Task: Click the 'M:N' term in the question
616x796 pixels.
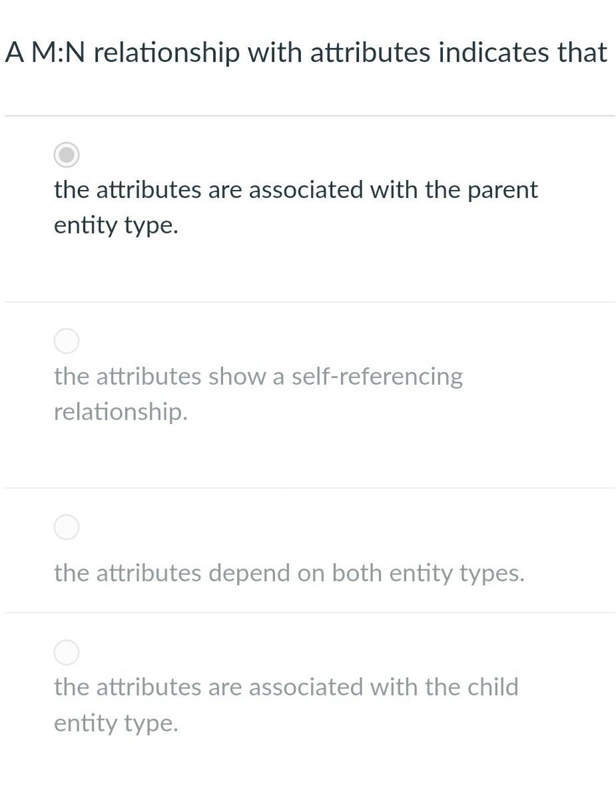Action: tap(58, 53)
